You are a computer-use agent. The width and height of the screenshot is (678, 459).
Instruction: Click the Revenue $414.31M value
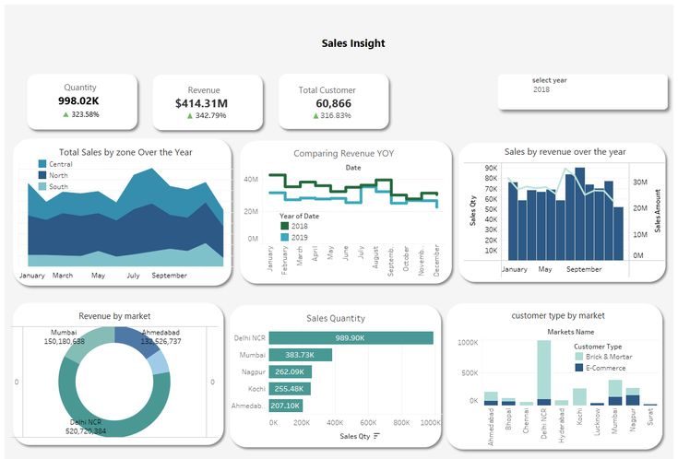[201, 103]
